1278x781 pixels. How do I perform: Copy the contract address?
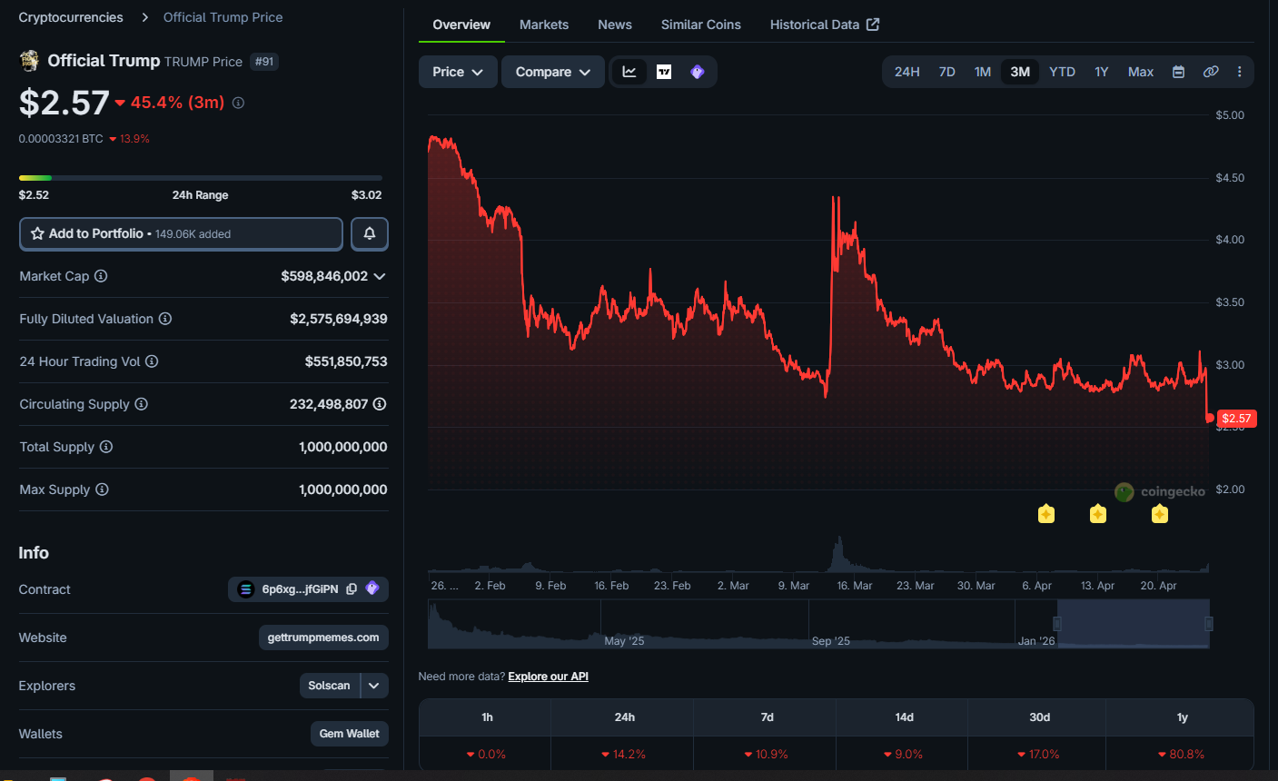pyautogui.click(x=352, y=589)
